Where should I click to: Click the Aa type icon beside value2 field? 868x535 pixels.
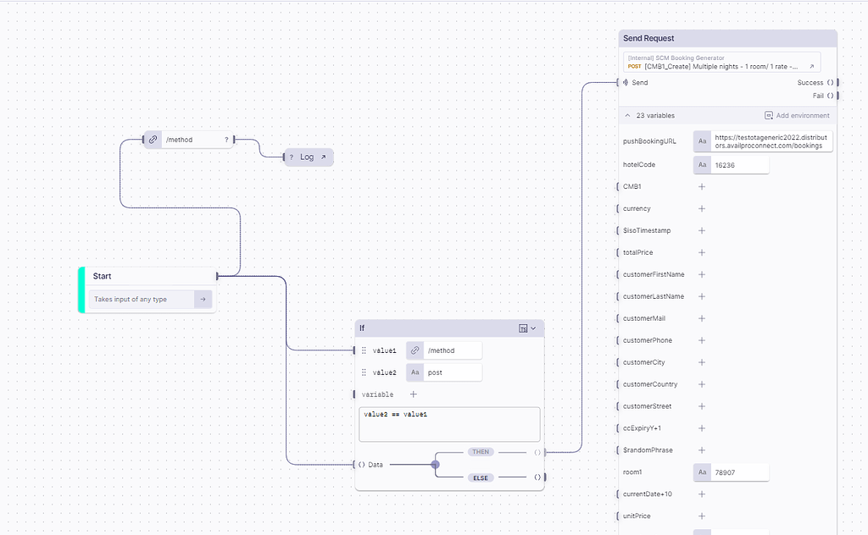[415, 372]
